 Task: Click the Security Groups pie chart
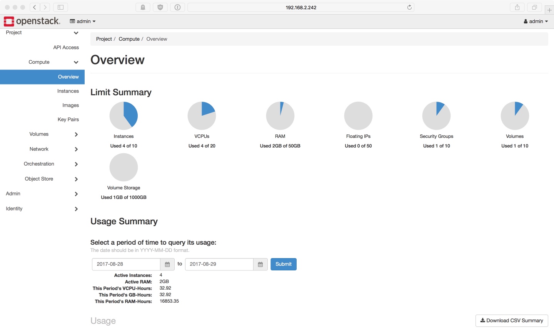click(436, 116)
